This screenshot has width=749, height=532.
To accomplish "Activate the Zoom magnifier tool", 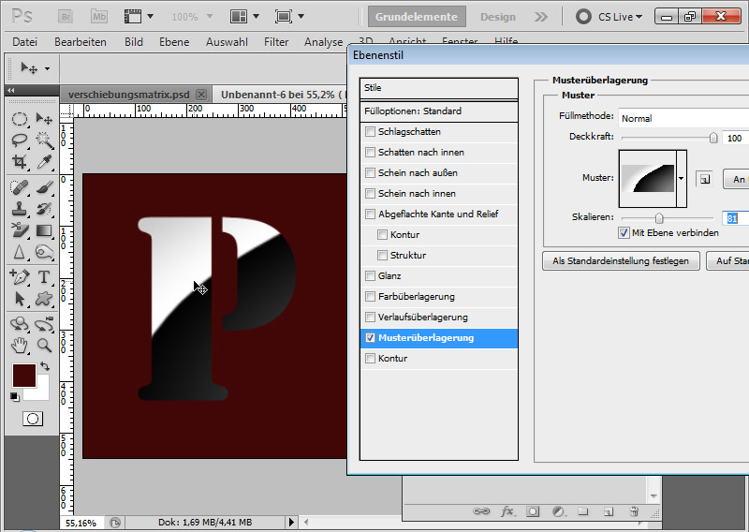I will (43, 346).
